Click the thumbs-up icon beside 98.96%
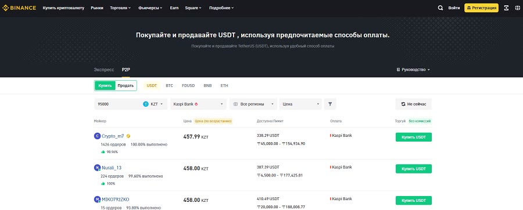This screenshot has height=210, width=523. pos(103,152)
